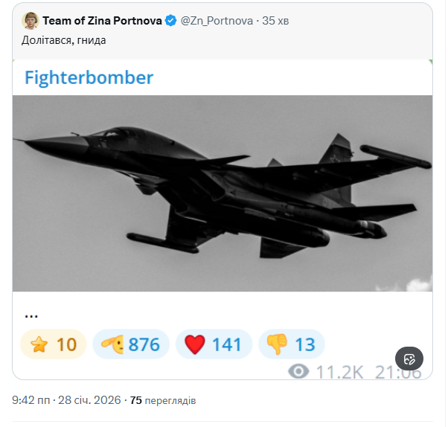Screen dimensions: 448x427
Task: Click the ellipsis text below the photo
Action: click(31, 314)
